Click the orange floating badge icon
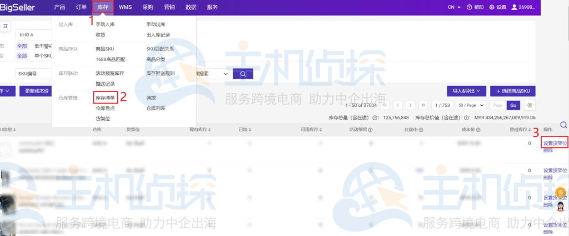 [x=561, y=193]
